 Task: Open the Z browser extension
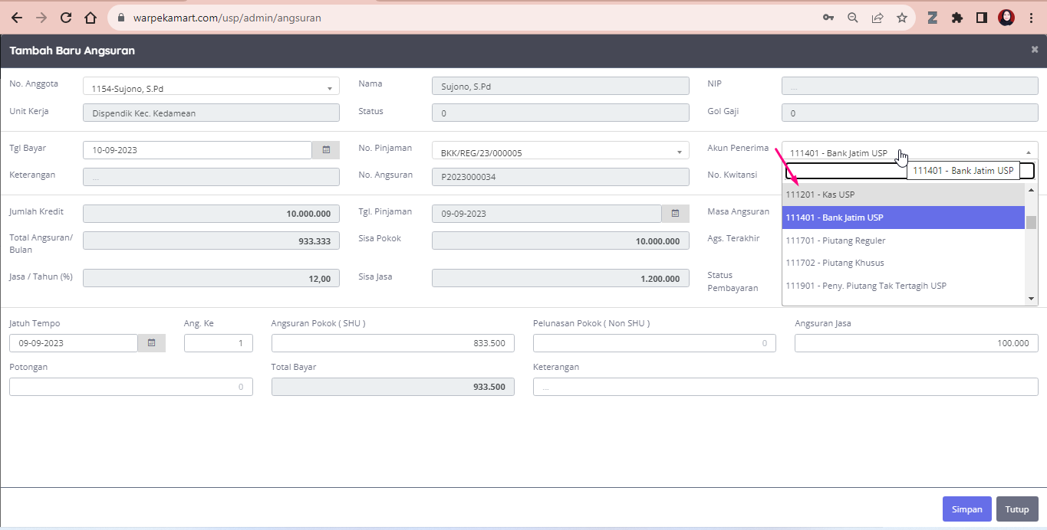tap(933, 18)
